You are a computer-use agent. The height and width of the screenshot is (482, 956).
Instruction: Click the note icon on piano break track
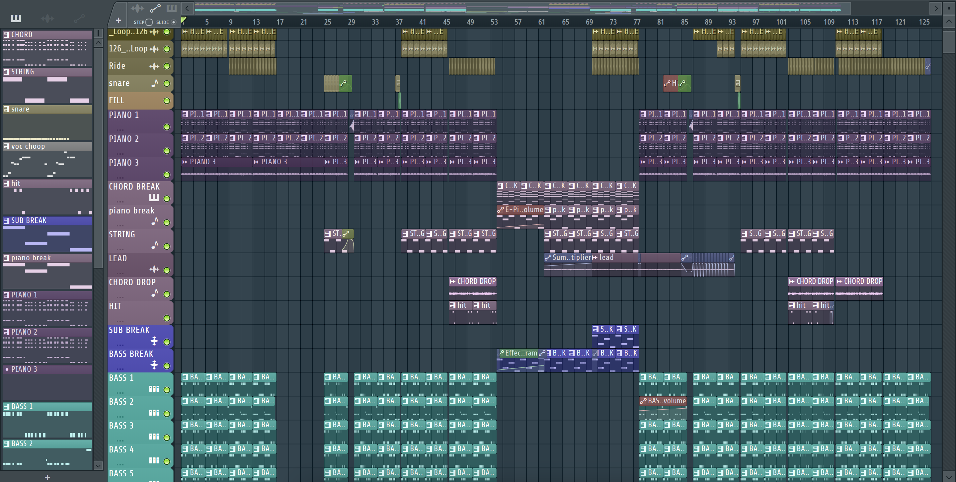pos(155,221)
